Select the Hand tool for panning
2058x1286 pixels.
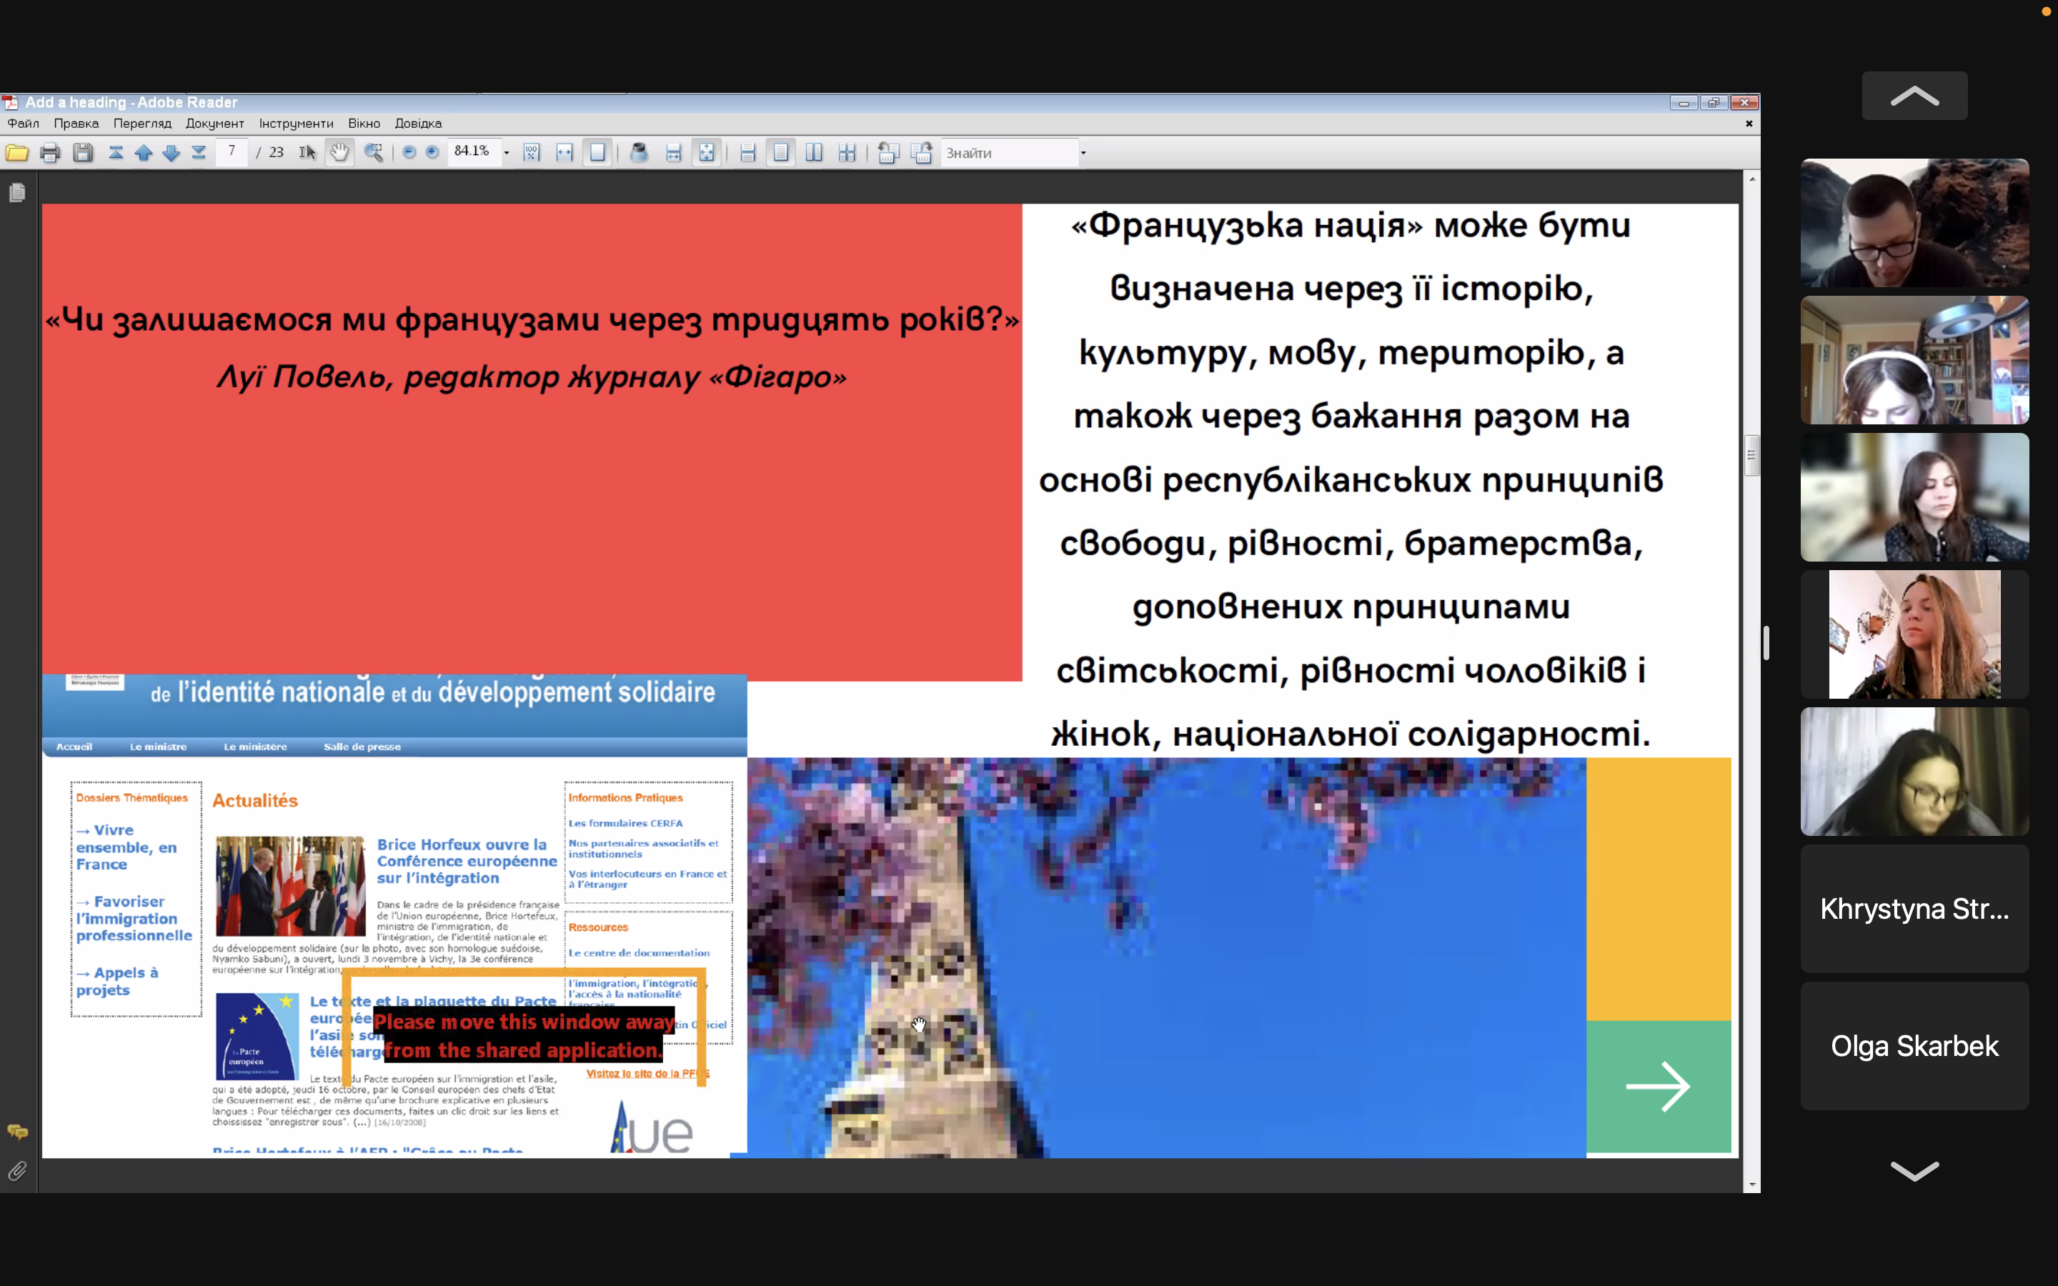pyautogui.click(x=339, y=152)
